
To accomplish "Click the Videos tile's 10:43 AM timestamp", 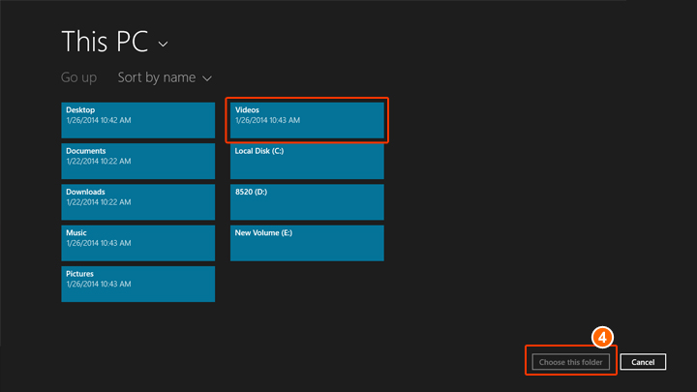I will coord(284,120).
